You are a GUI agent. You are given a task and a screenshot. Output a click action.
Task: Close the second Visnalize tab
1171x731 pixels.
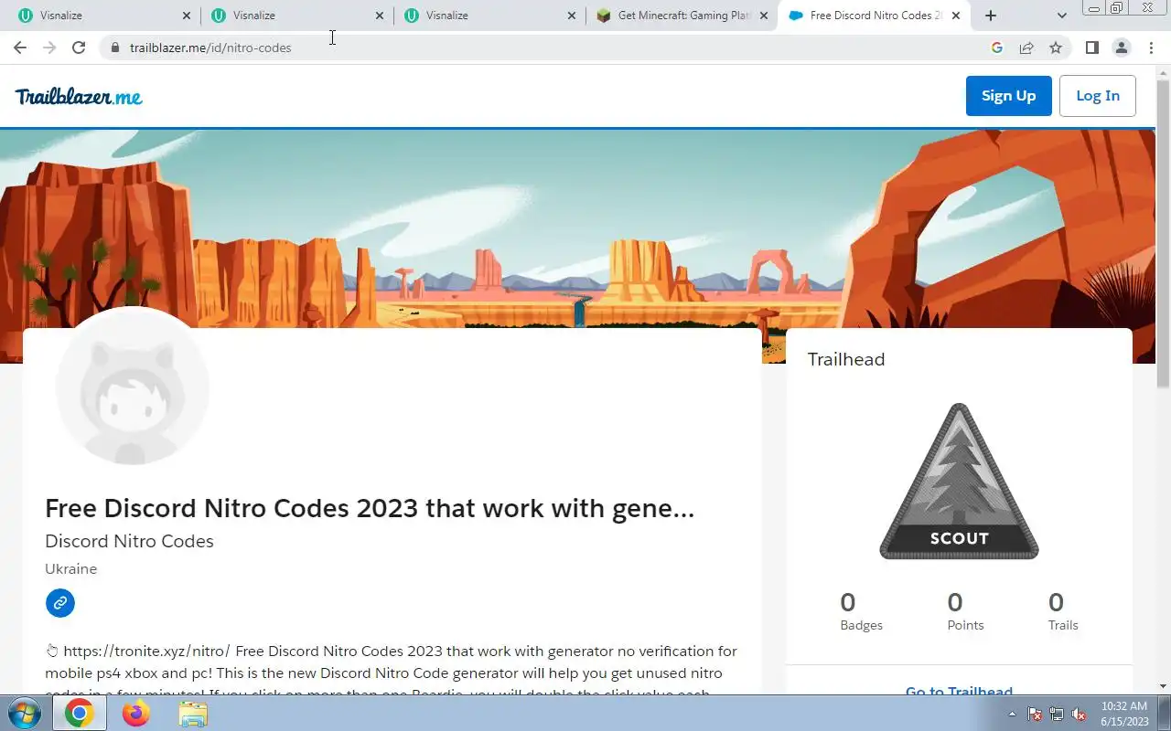380,16
